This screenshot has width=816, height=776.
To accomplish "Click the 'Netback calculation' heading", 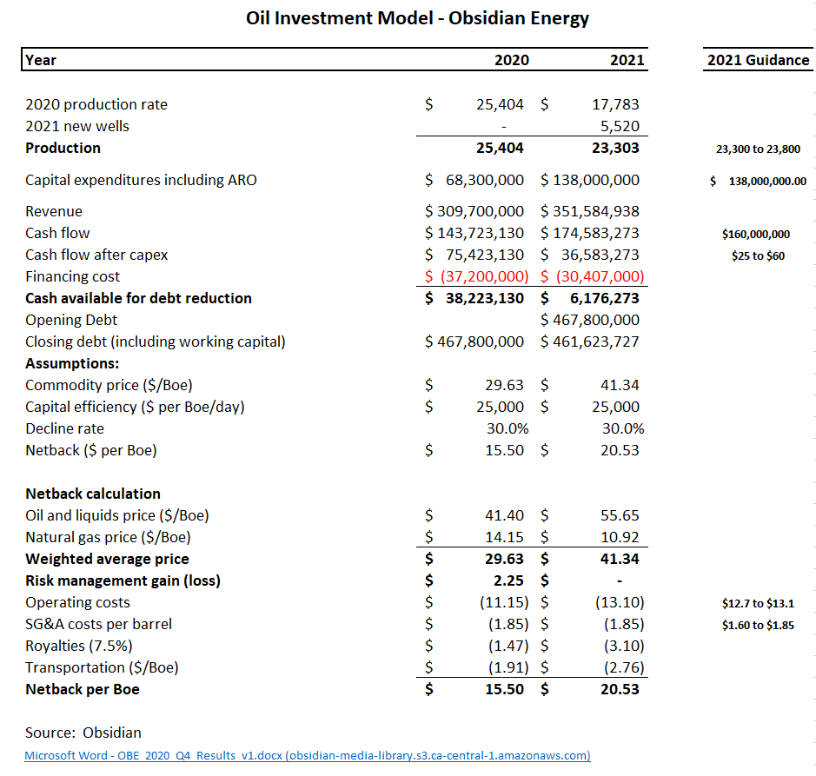I will click(x=93, y=494).
